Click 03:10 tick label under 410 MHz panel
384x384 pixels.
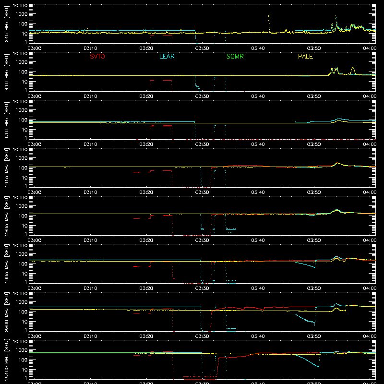coord(90,96)
